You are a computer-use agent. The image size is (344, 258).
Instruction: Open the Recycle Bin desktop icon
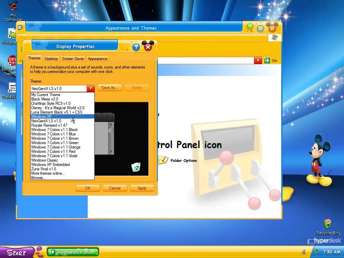click(327, 227)
